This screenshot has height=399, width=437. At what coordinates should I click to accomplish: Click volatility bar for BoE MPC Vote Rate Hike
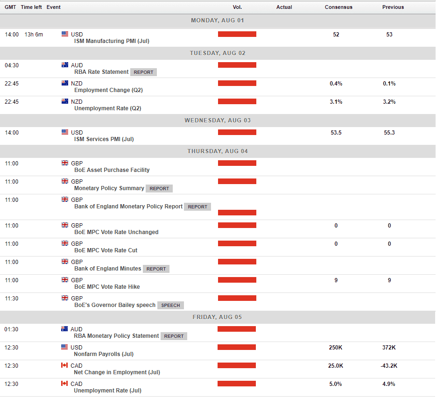point(237,280)
